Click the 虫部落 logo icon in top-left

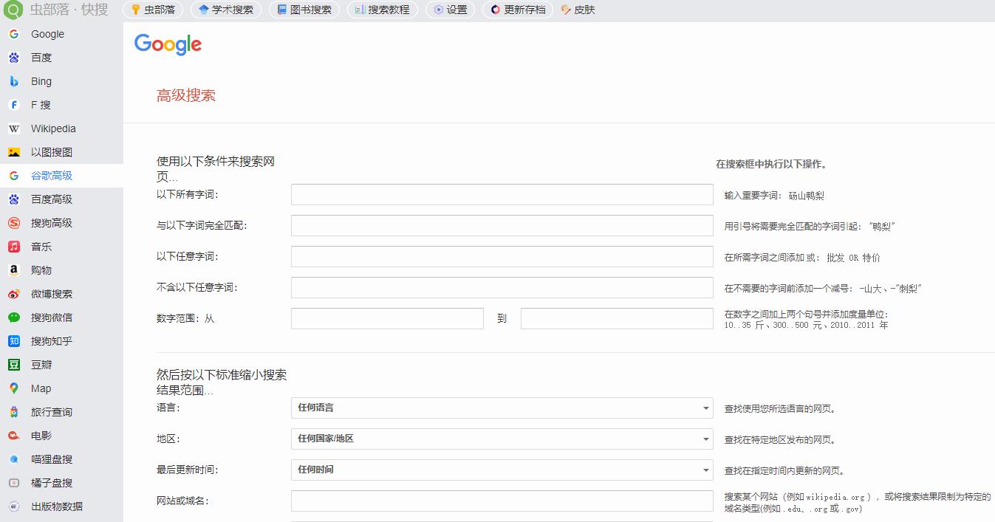click(x=13, y=10)
